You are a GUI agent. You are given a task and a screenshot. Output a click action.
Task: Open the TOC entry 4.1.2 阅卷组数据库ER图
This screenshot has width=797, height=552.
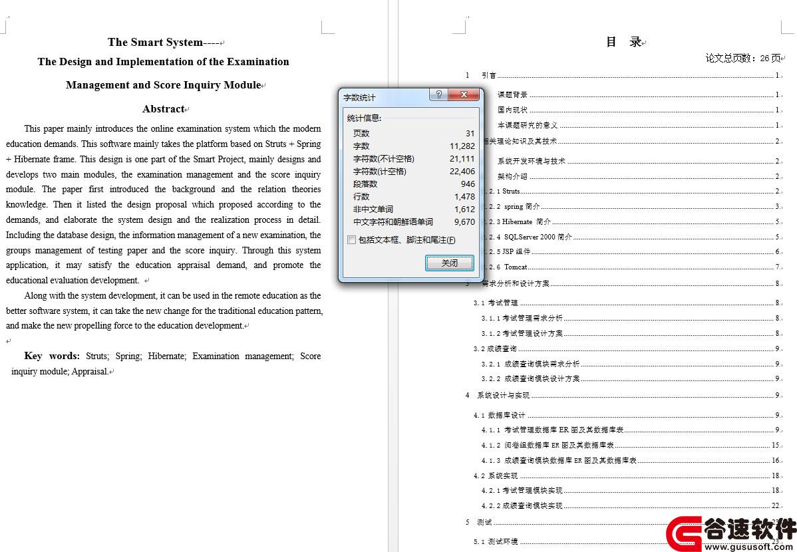[632, 446]
